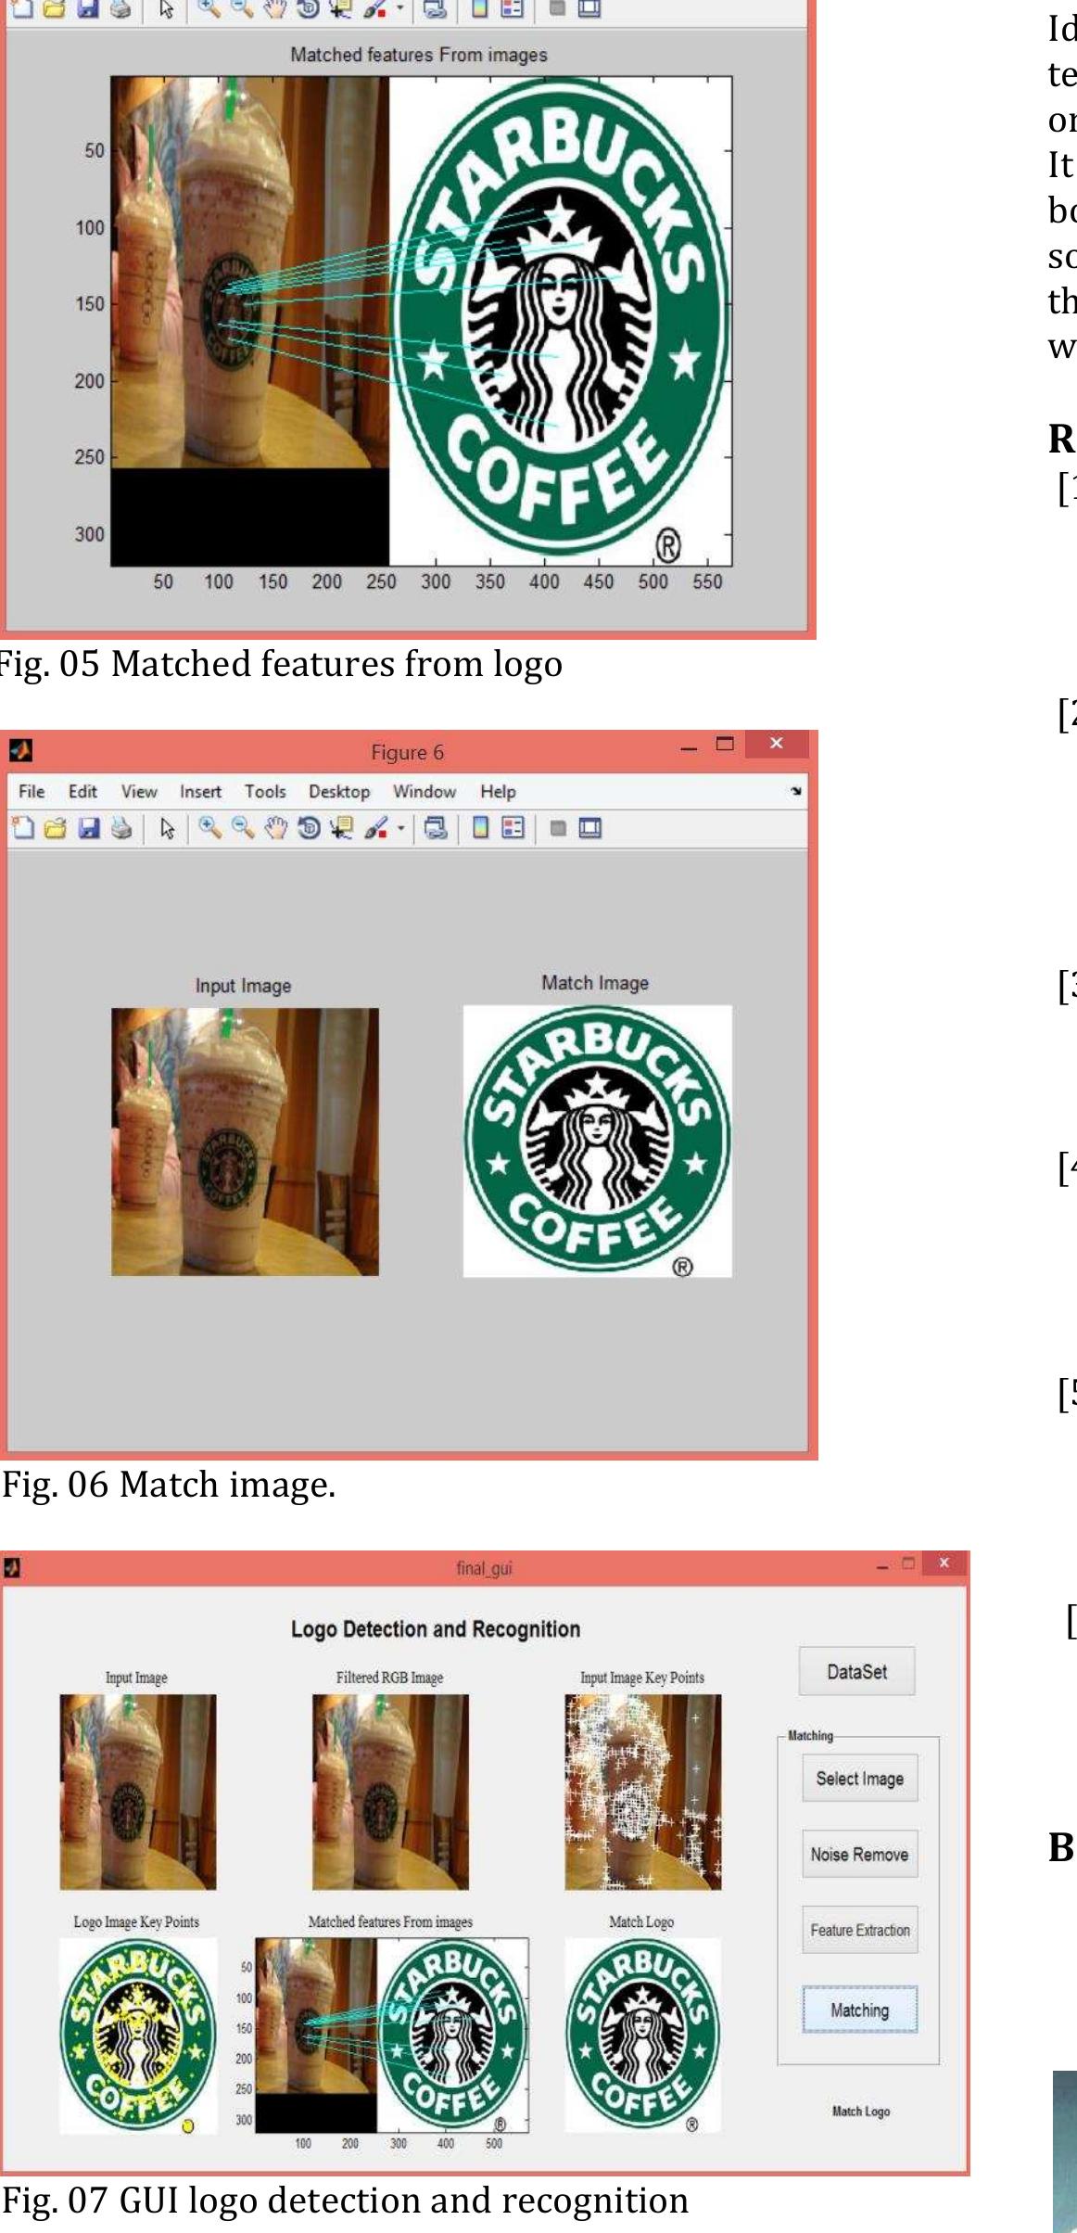Activate Zoom In tool in Figure 6 toolbar
This screenshot has height=2233, width=1077.
point(210,828)
